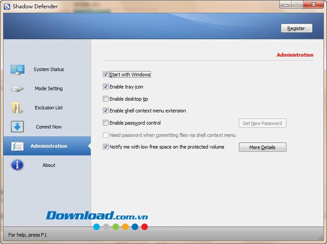Click the Exclusion List folder icon
Viewport: 327px width, 244px height.
coord(17,108)
